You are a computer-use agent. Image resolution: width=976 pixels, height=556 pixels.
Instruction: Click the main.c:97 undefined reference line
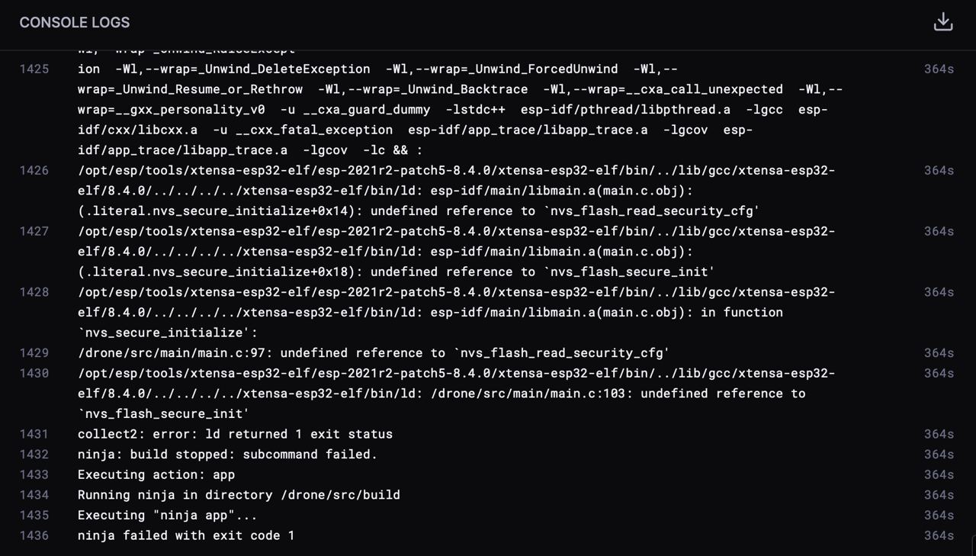[373, 353]
